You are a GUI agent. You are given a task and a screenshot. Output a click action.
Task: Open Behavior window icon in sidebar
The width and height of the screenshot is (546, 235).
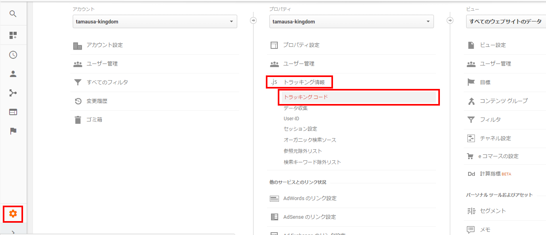(13, 112)
